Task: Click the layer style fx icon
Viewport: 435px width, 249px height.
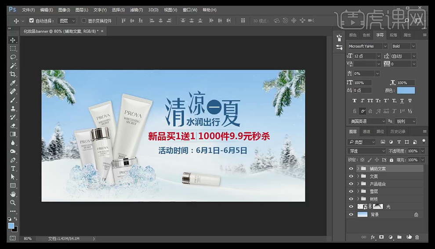Action: pyautogui.click(x=373, y=237)
